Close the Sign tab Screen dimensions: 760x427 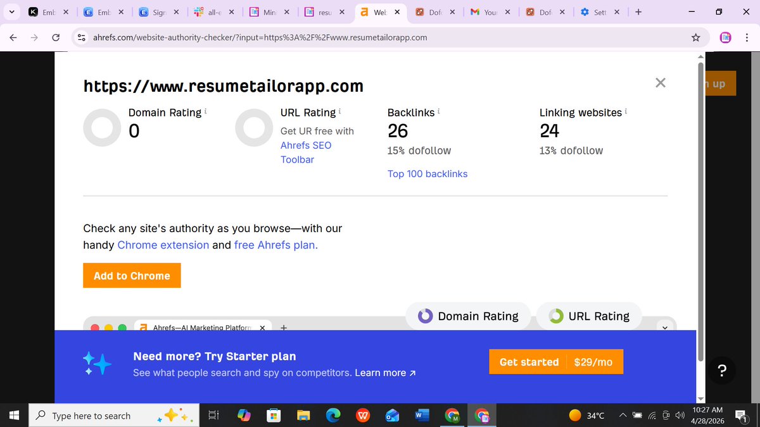(x=176, y=11)
